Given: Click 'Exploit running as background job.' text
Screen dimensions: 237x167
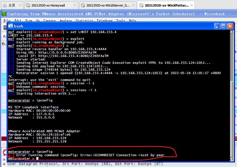Looking at the screenshot, I should click(x=50, y=42).
